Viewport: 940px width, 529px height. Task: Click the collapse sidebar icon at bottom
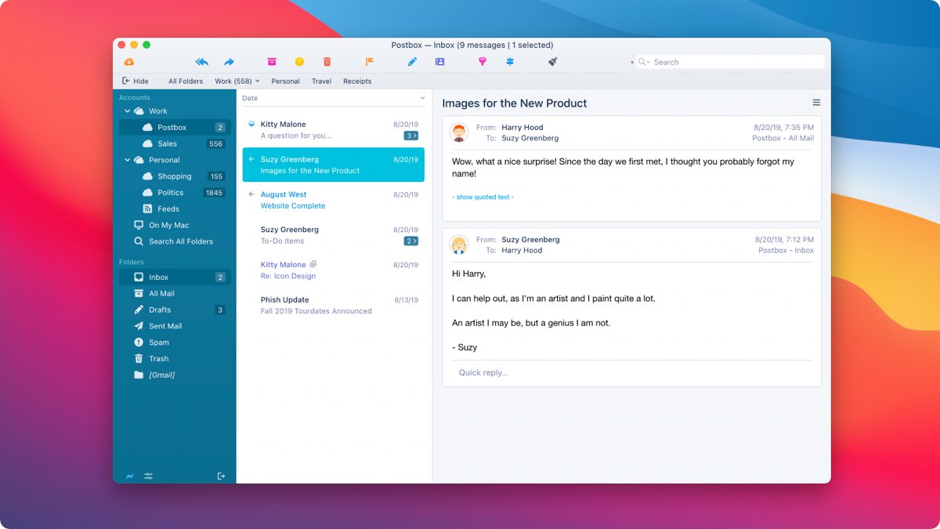(x=221, y=476)
